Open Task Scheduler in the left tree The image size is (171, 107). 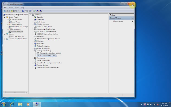(17, 20)
